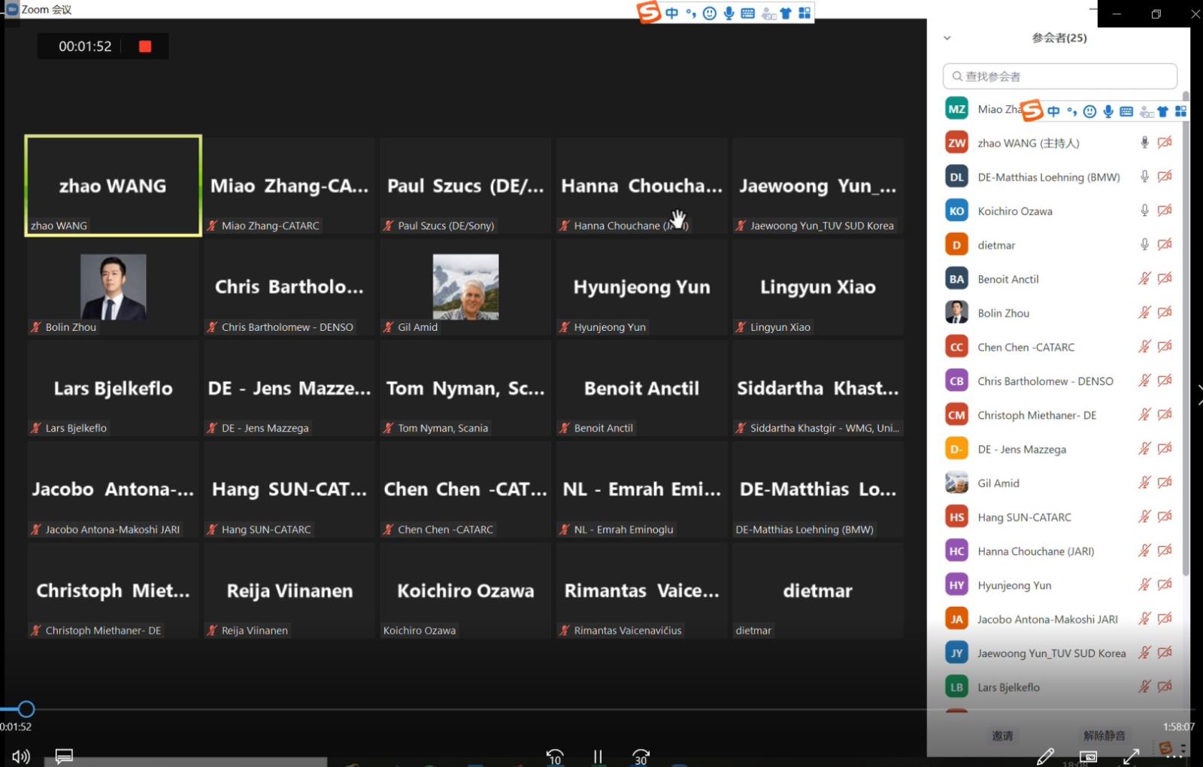This screenshot has width=1203, height=767.
Task: Click the 查找参会者 search field
Action: pyautogui.click(x=1060, y=77)
